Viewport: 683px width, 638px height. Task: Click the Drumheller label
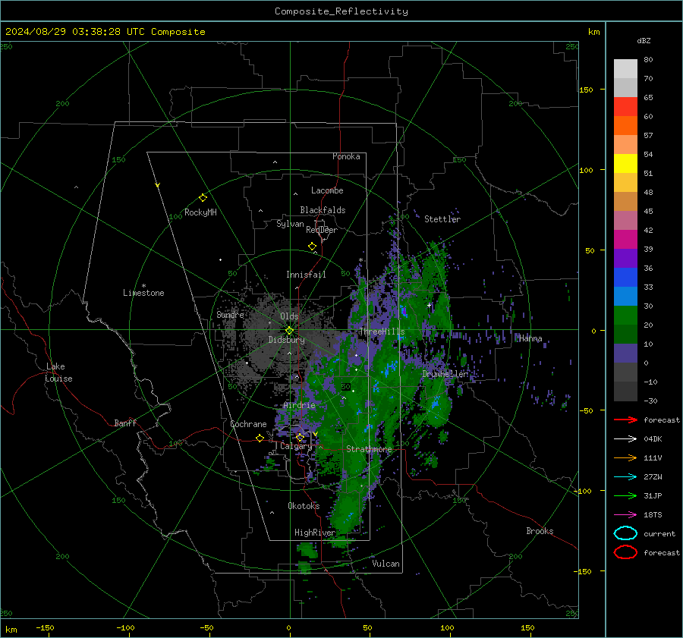445,374
